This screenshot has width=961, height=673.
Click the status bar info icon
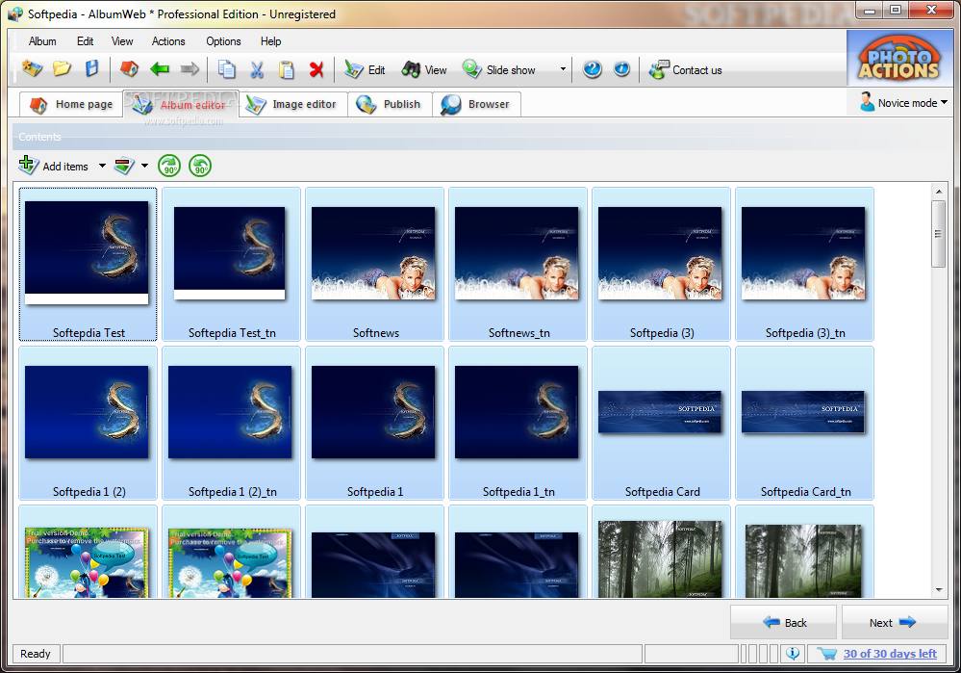pyautogui.click(x=793, y=654)
